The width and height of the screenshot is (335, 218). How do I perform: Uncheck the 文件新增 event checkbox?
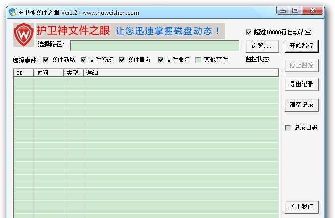tap(46, 60)
